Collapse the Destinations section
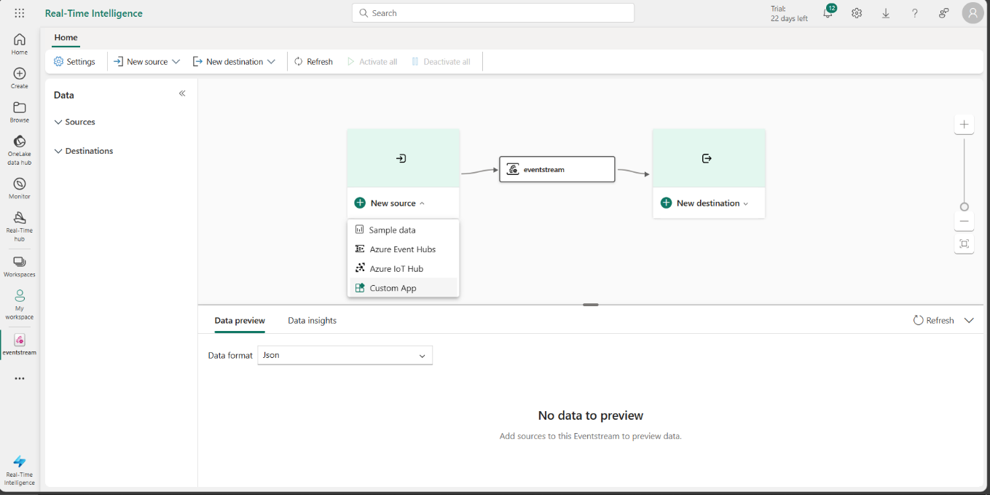This screenshot has height=495, width=990. pyautogui.click(x=84, y=151)
